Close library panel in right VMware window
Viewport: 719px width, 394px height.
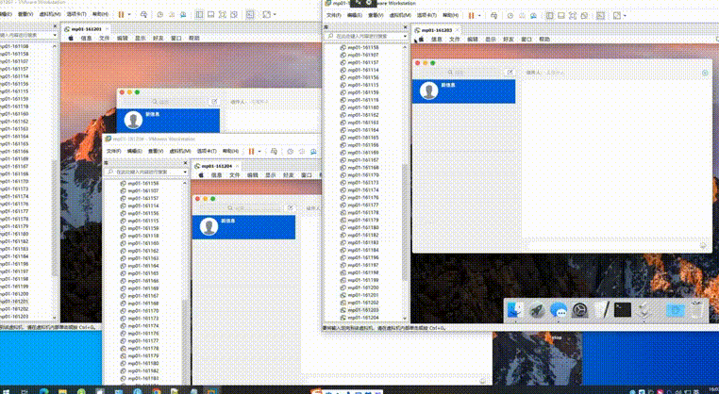pyautogui.click(x=405, y=27)
